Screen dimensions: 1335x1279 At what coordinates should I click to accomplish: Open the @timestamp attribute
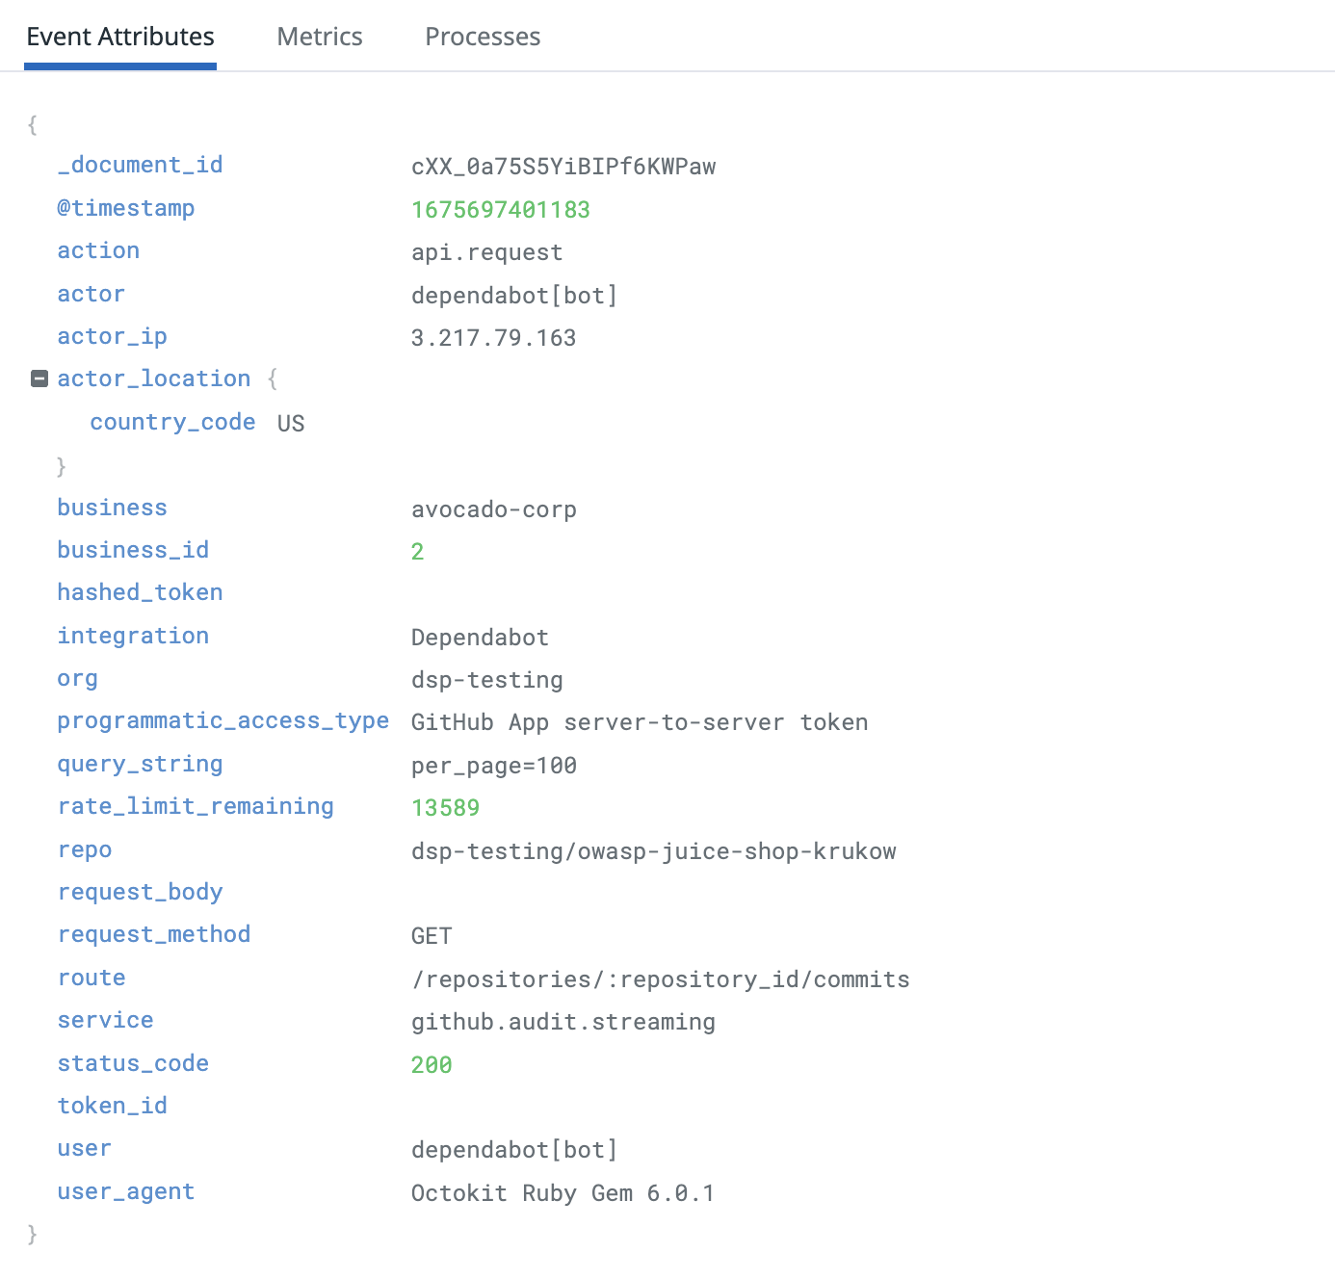(126, 208)
